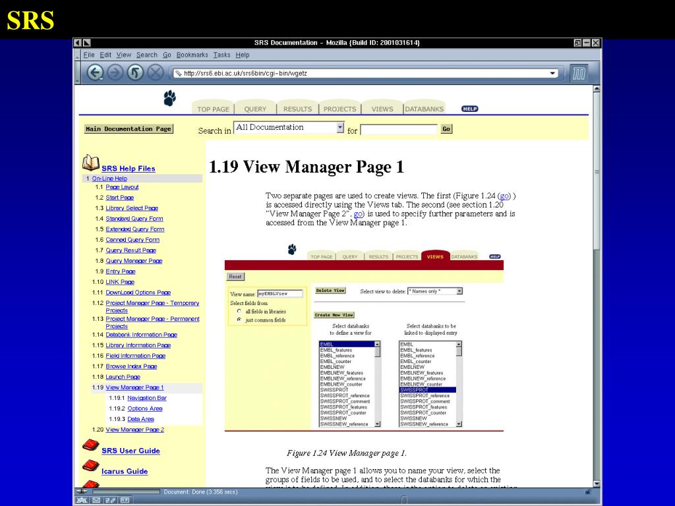Click the Create New View button
The width and height of the screenshot is (675, 506).
click(x=334, y=315)
